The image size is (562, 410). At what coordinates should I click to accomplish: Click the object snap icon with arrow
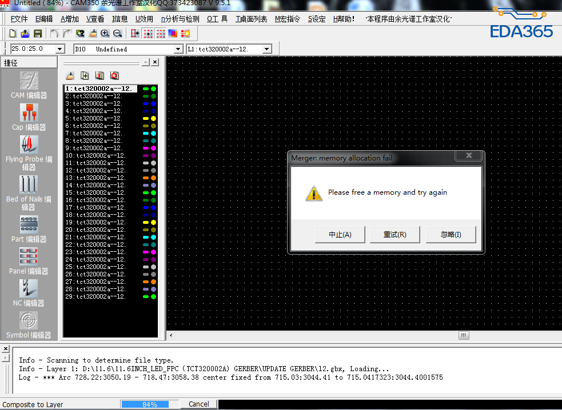pos(135,34)
